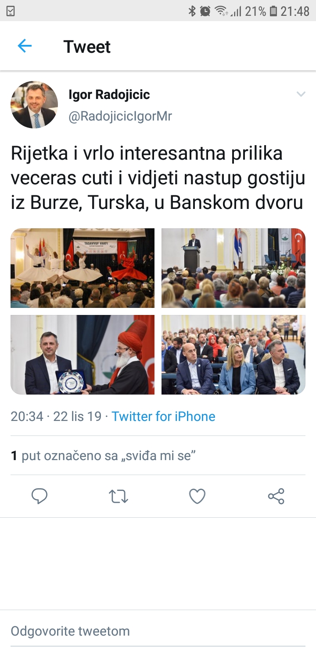Tap the Bluetooth status bar icon
The width and height of the screenshot is (316, 651).
(x=192, y=11)
